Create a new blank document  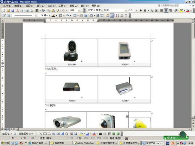(4, 10)
